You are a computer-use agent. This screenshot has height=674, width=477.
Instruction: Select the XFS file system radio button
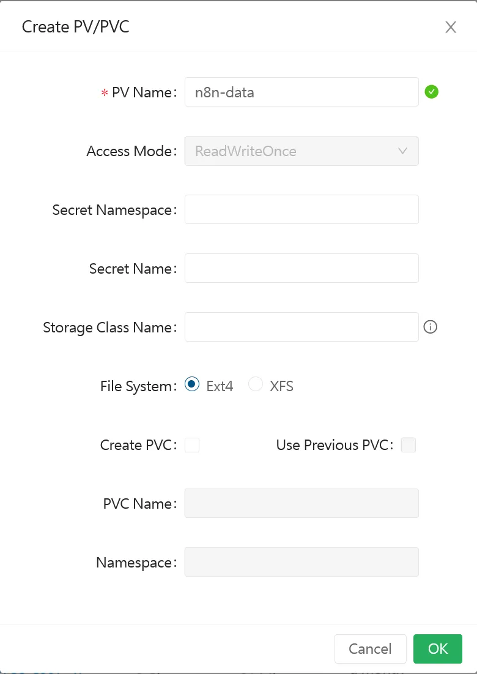pyautogui.click(x=255, y=384)
